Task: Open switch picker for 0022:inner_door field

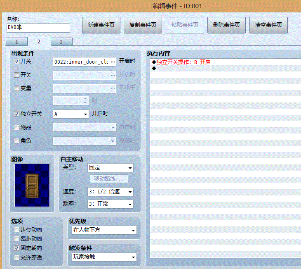Action: tap(113, 62)
